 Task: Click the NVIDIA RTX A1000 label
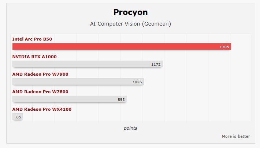(34, 57)
